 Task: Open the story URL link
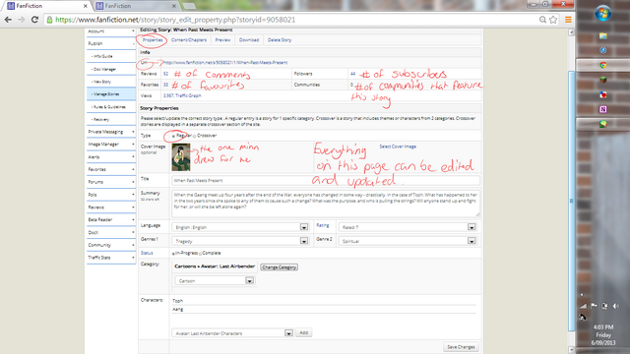click(x=225, y=63)
